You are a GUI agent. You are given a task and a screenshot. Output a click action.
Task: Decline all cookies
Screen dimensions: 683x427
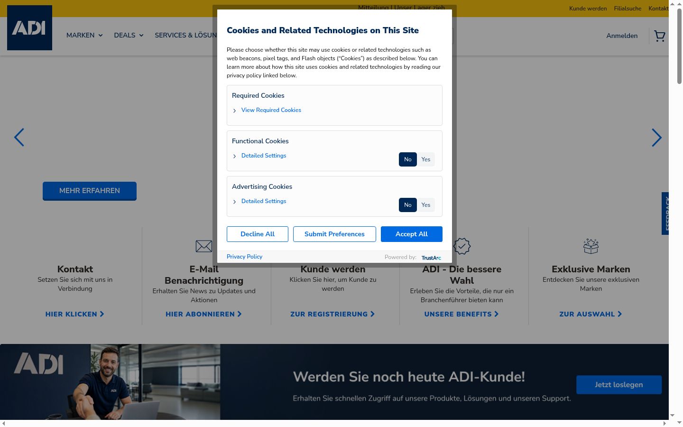pyautogui.click(x=258, y=234)
